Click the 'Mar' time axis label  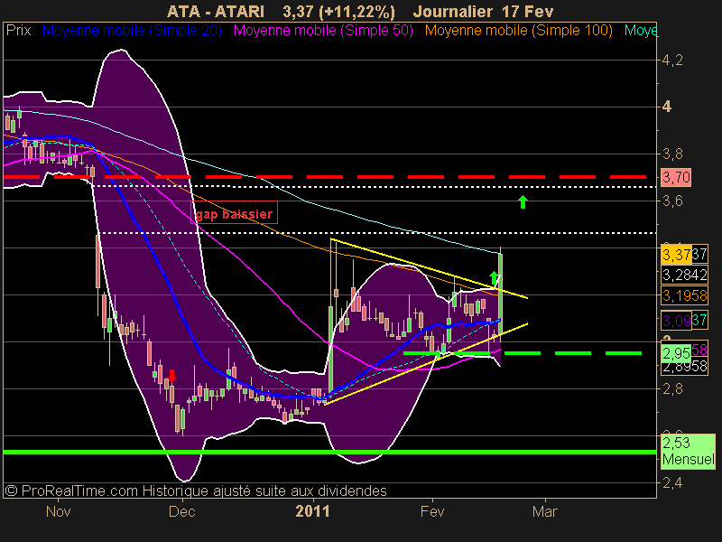click(545, 511)
